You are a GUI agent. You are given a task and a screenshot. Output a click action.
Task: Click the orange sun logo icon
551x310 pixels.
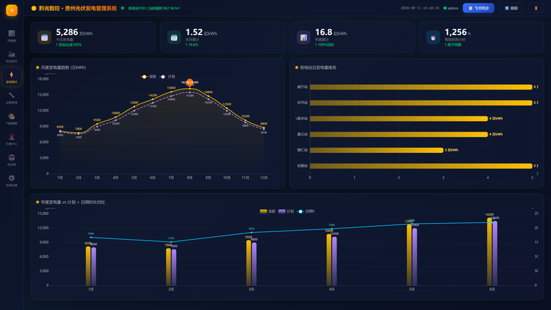pos(12,10)
